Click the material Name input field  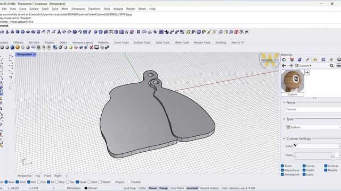[x=313, y=109]
